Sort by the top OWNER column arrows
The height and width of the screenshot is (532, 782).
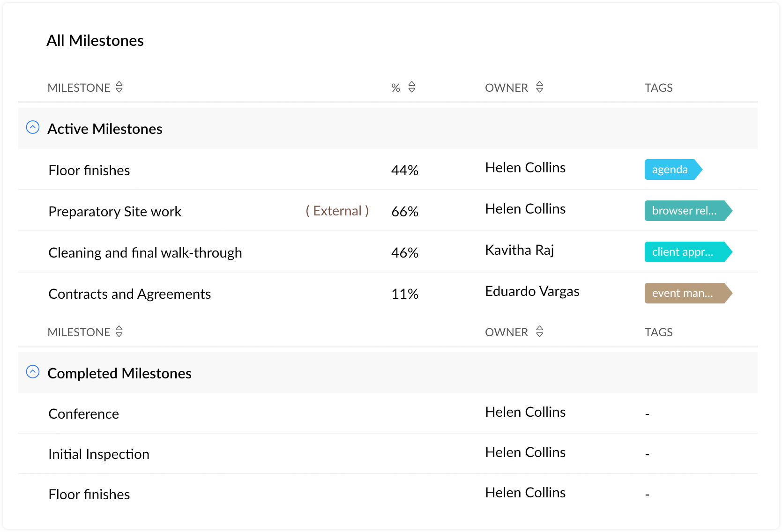click(540, 87)
